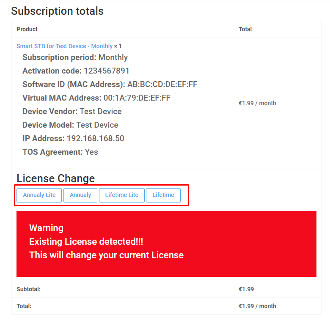The height and width of the screenshot is (320, 330).
Task: Click the €1.99 / month product price
Action: pyautogui.click(x=257, y=103)
